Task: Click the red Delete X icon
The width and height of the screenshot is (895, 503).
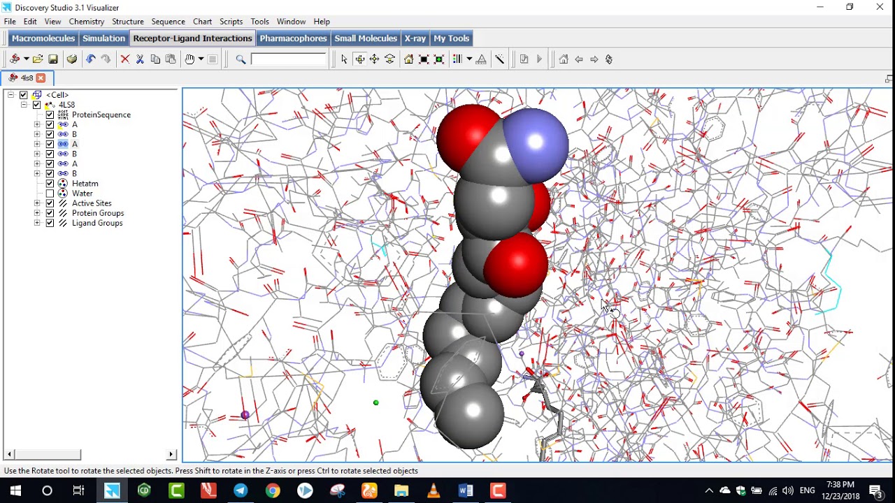Action: point(125,59)
